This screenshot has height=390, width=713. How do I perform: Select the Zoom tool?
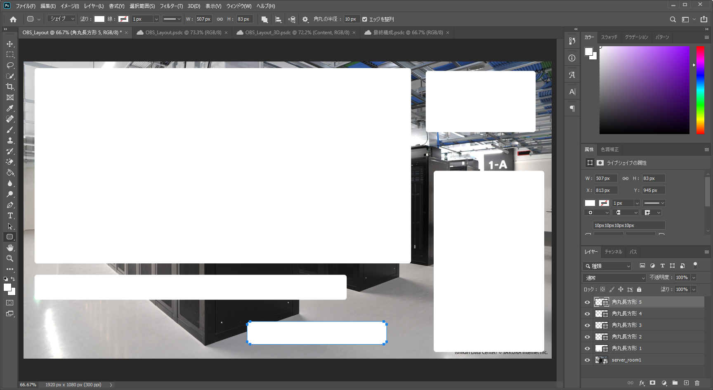[10, 258]
